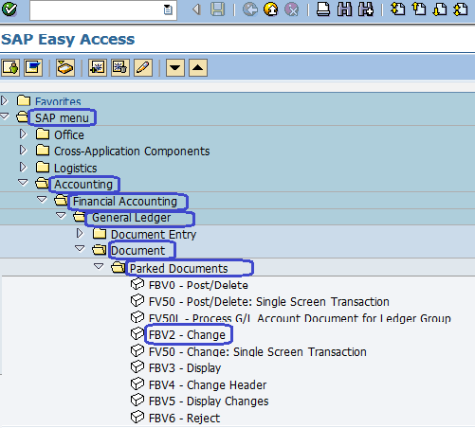The width and height of the screenshot is (475, 428).
Task: Click the green checkmark Enter icon
Action: pos(9,9)
